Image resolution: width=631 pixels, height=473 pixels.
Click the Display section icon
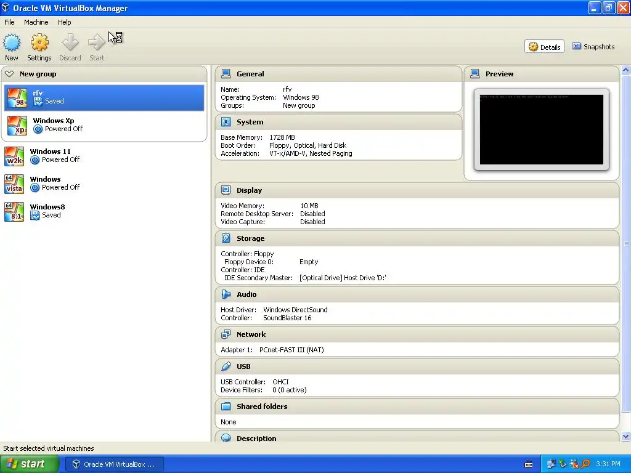point(226,190)
